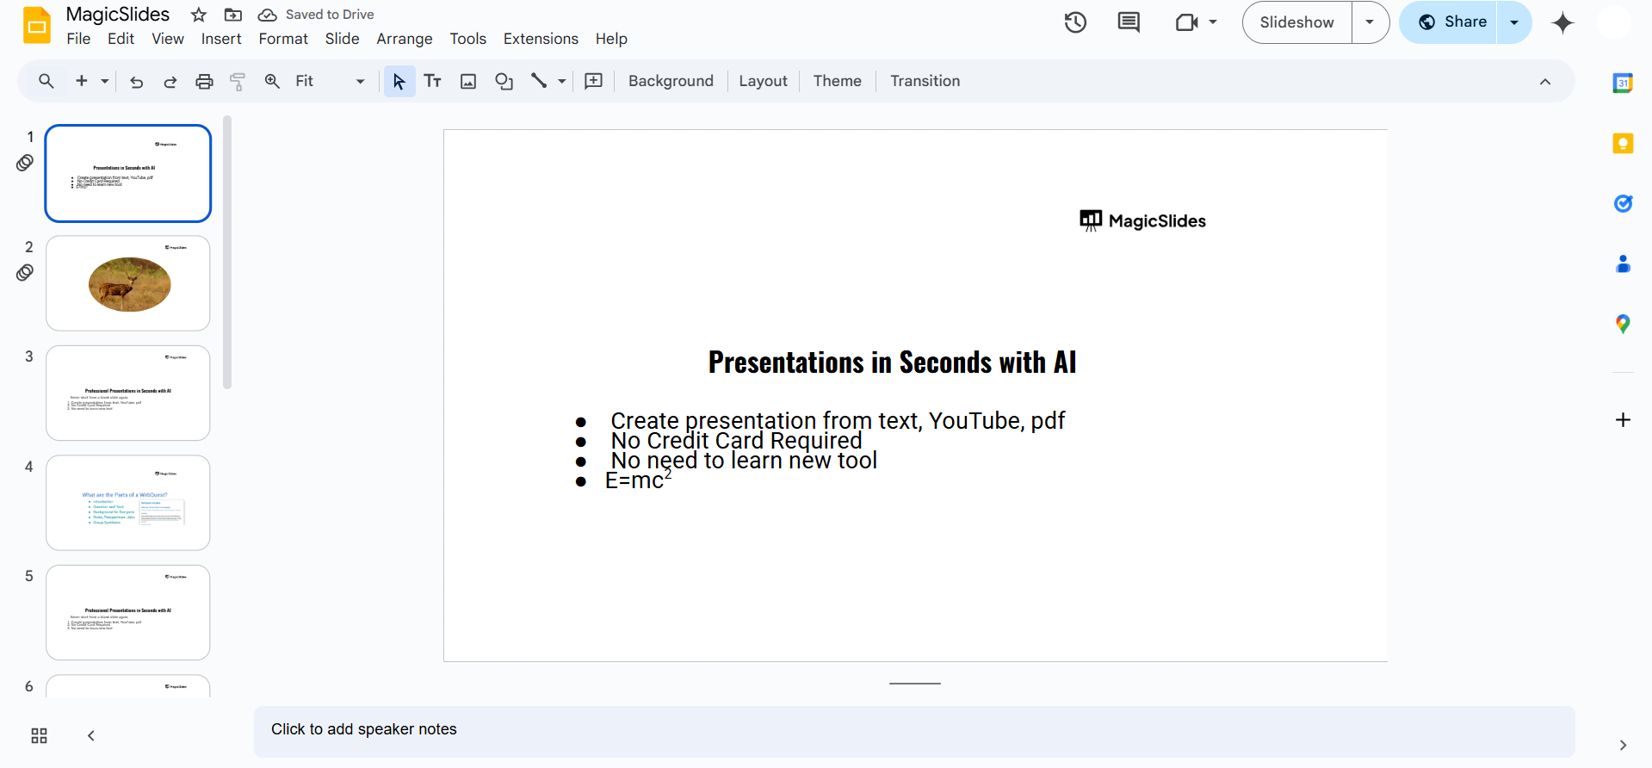Click linked-object icon beside slide 1
Screen dimensions: 1652x768
coord(25,163)
